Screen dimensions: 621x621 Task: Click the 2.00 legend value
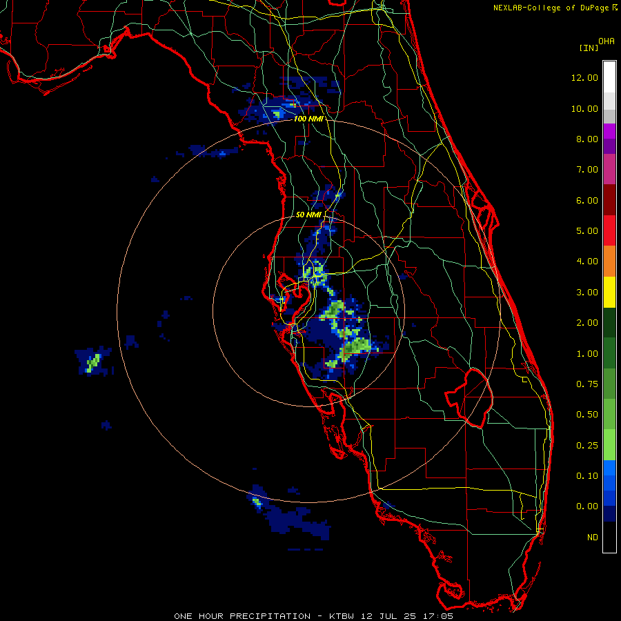(x=587, y=323)
